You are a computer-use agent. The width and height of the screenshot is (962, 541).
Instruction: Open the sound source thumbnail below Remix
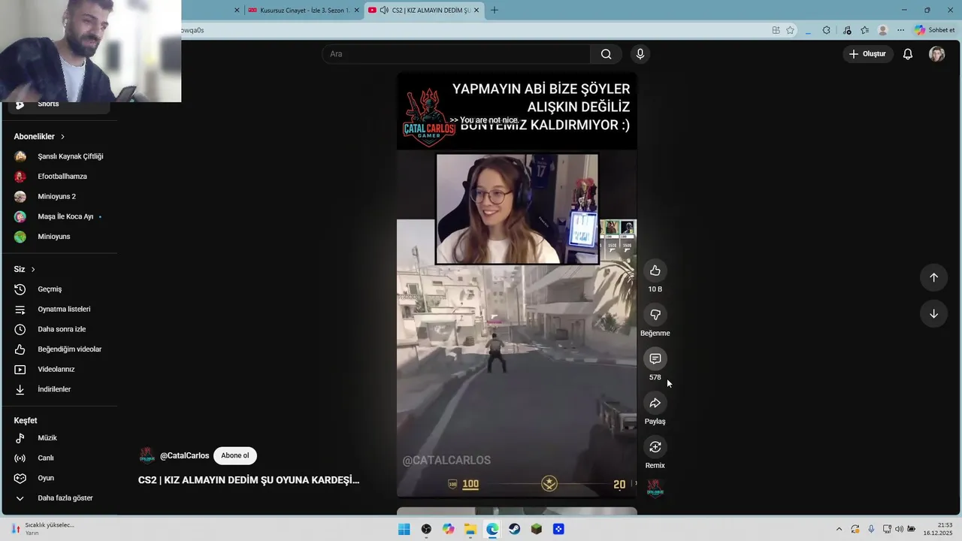pos(655,488)
